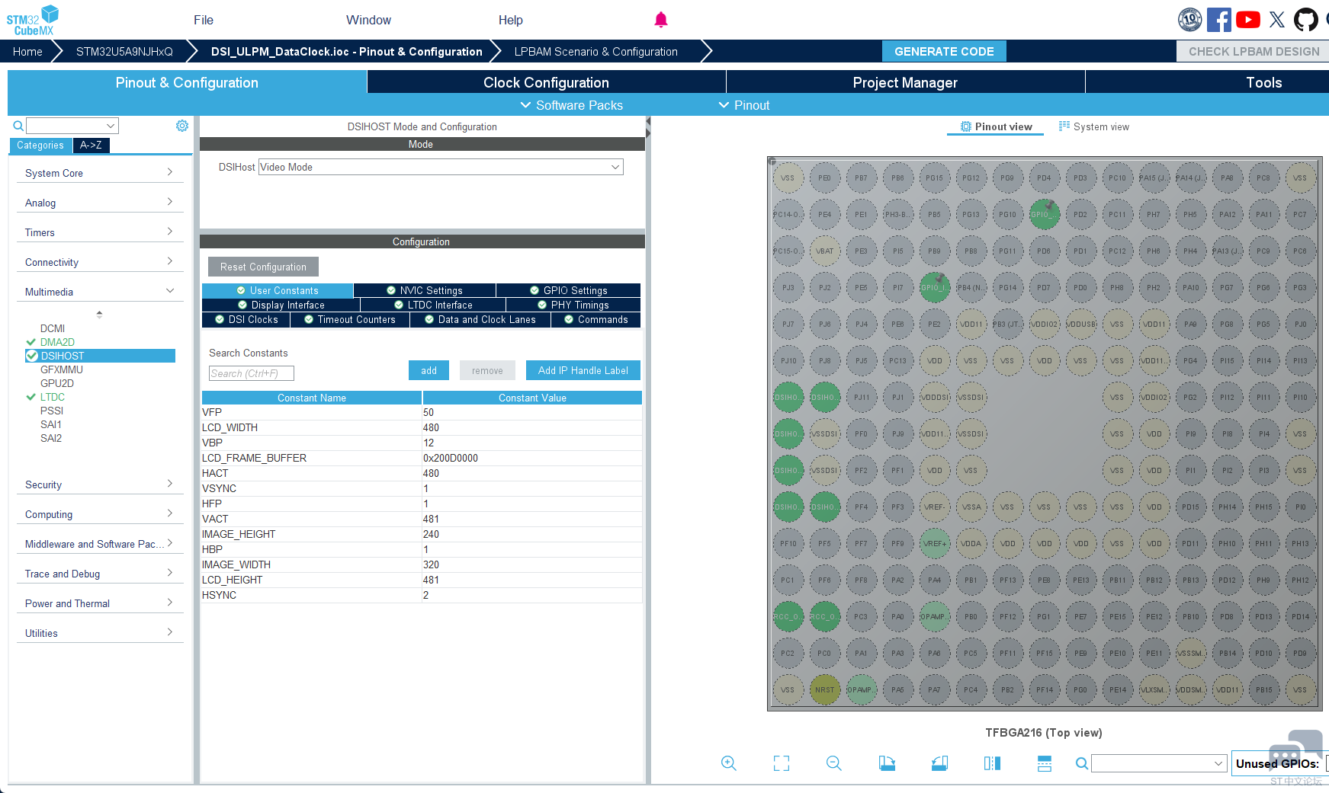The image size is (1329, 793).
Task: Open the categories settings gear
Action: [182, 126]
